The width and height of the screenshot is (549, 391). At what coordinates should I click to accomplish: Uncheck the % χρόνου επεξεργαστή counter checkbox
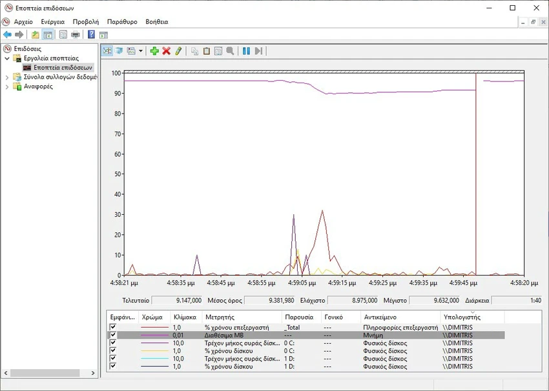click(x=112, y=326)
